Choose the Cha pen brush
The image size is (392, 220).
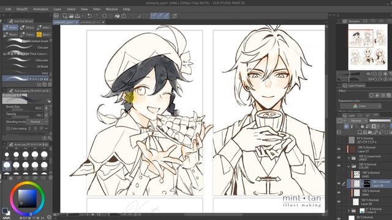[26, 47]
